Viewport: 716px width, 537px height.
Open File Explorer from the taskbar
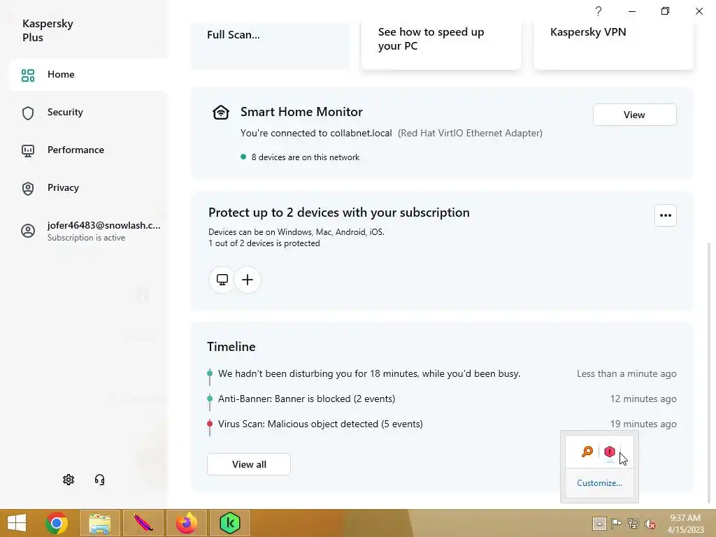[x=100, y=523]
